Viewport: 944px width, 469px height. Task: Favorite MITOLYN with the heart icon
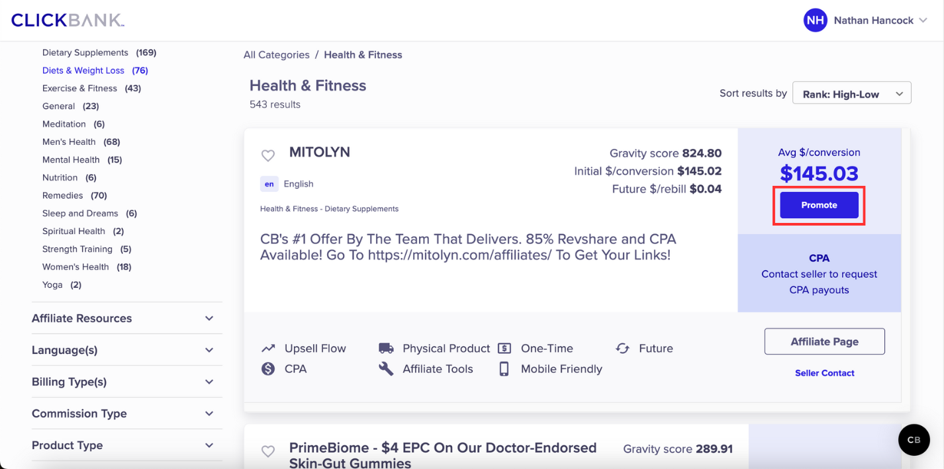267,156
